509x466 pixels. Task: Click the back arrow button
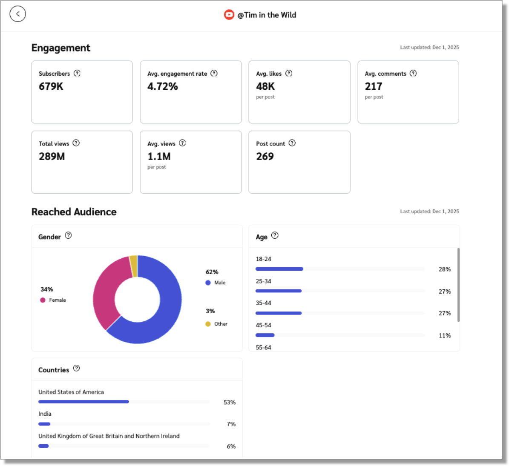click(17, 14)
